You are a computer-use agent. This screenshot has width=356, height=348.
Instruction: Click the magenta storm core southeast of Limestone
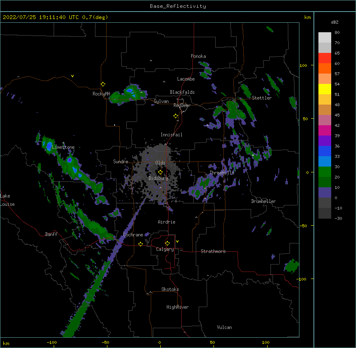(70, 160)
